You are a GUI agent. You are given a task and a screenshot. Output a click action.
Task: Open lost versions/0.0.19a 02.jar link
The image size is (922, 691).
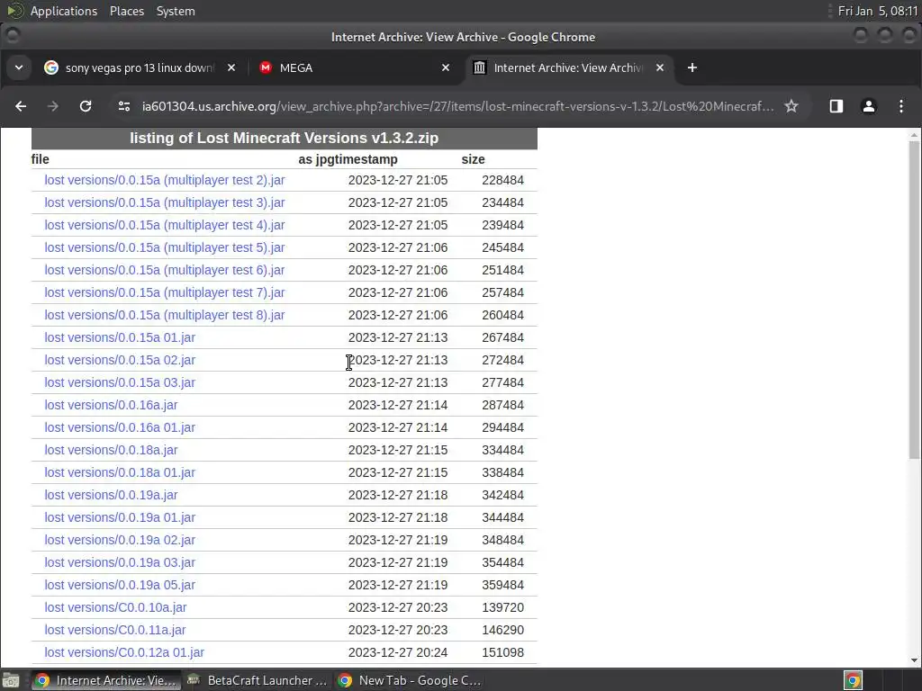coord(120,540)
